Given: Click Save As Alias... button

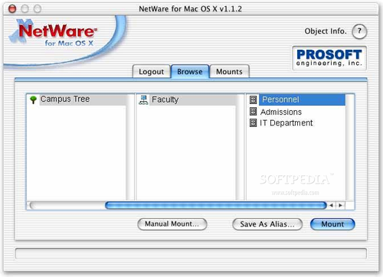Looking at the screenshot, I should pos(267,224).
